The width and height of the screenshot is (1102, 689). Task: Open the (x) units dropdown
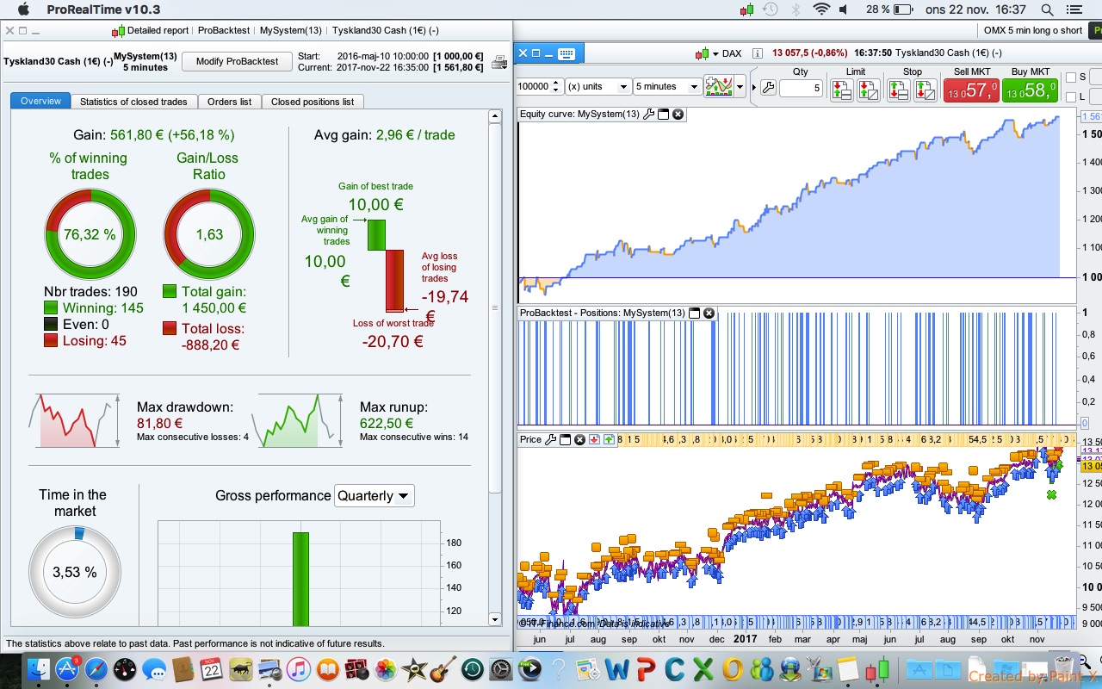(598, 86)
